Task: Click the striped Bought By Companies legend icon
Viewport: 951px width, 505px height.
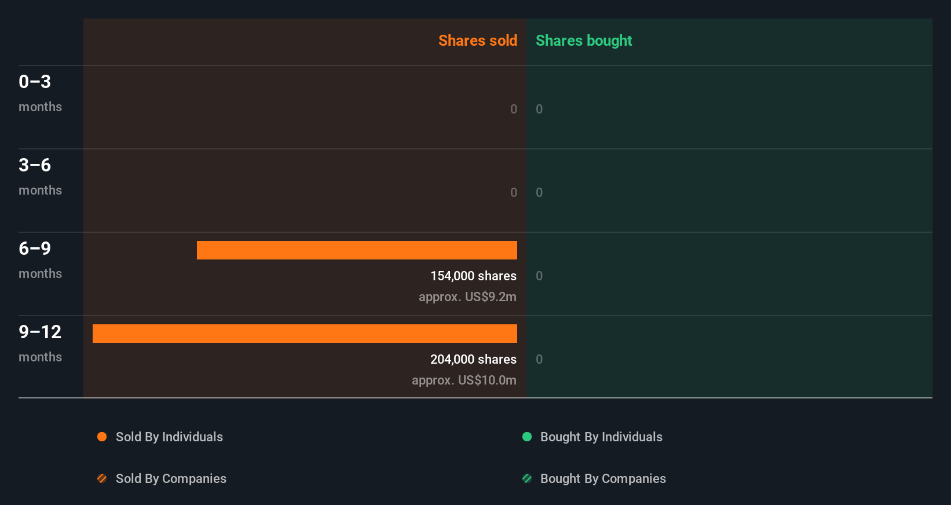Action: click(527, 478)
